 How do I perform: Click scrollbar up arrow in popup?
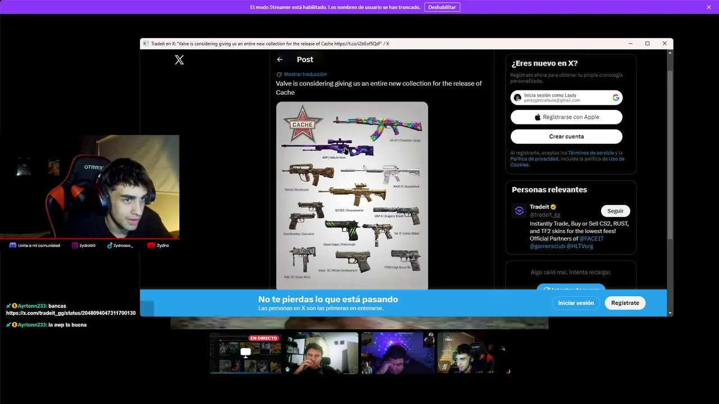[x=670, y=53]
